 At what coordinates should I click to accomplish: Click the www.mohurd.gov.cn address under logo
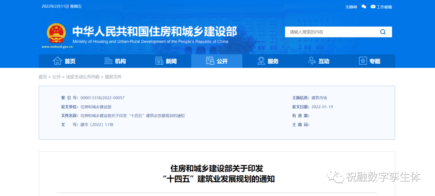pyautogui.click(x=57, y=47)
